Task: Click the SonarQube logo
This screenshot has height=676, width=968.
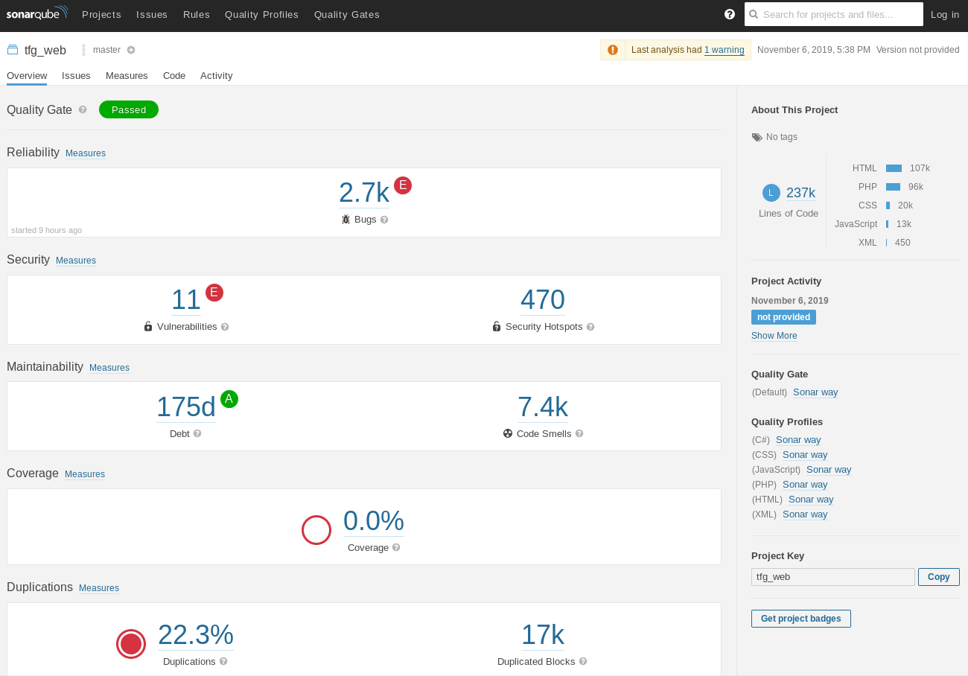Action: click(x=37, y=13)
